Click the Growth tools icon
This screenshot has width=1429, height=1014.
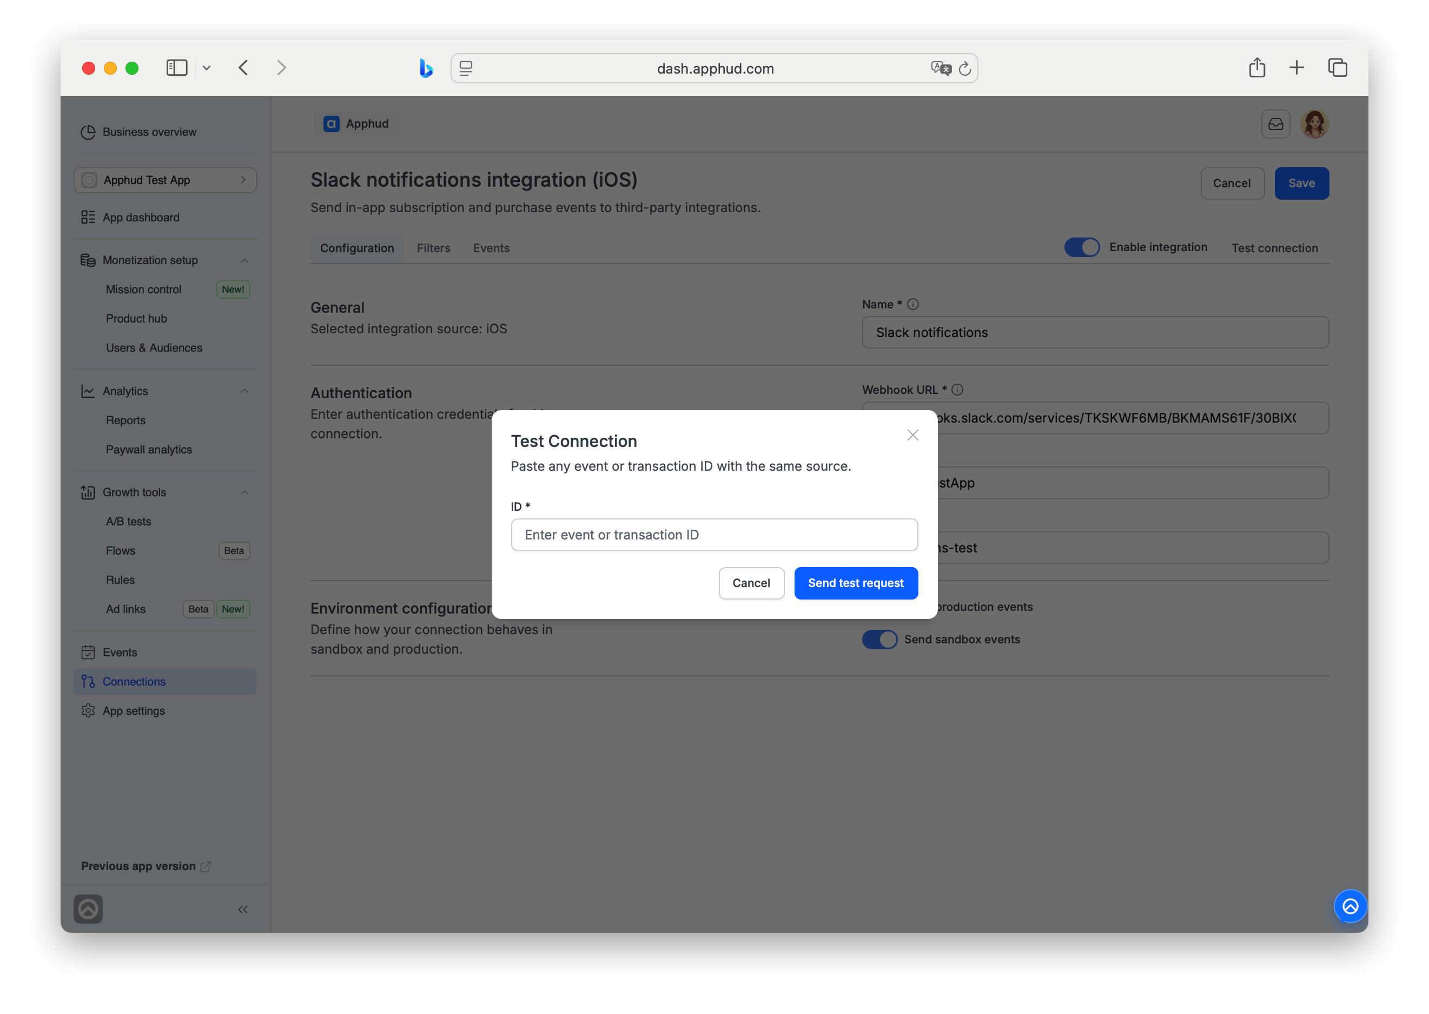click(88, 492)
